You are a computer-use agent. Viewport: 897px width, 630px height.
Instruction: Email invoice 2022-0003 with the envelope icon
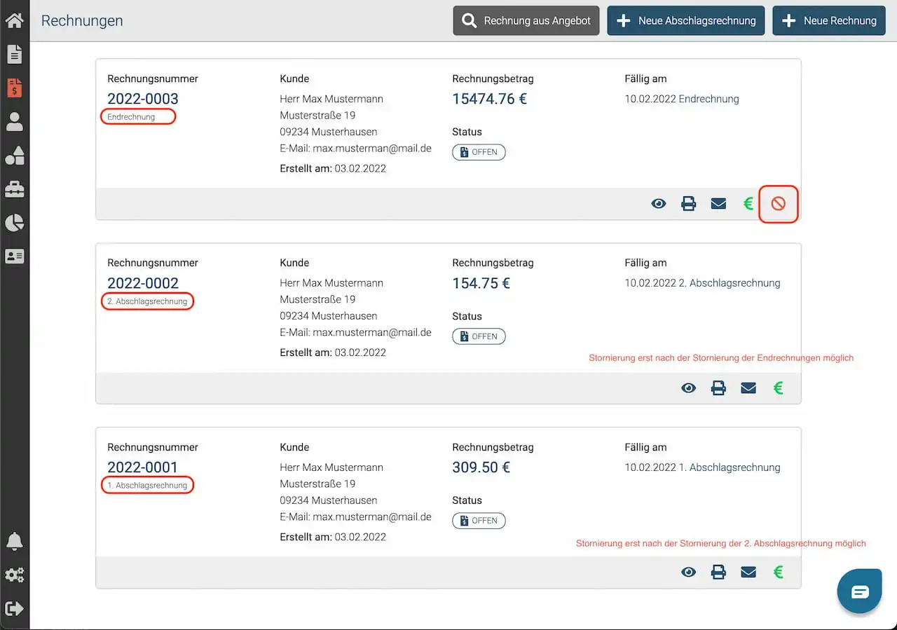coord(718,204)
